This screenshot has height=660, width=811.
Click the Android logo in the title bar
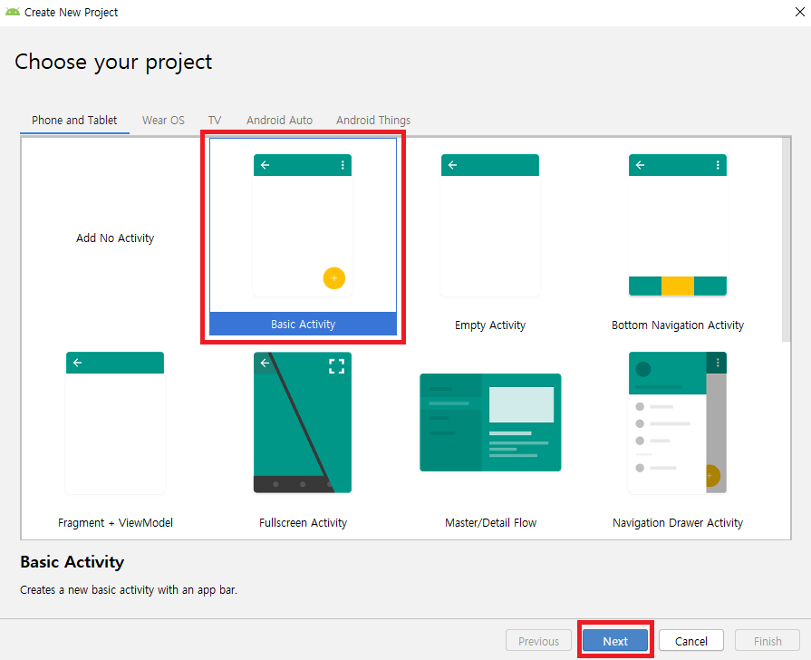pos(13,12)
